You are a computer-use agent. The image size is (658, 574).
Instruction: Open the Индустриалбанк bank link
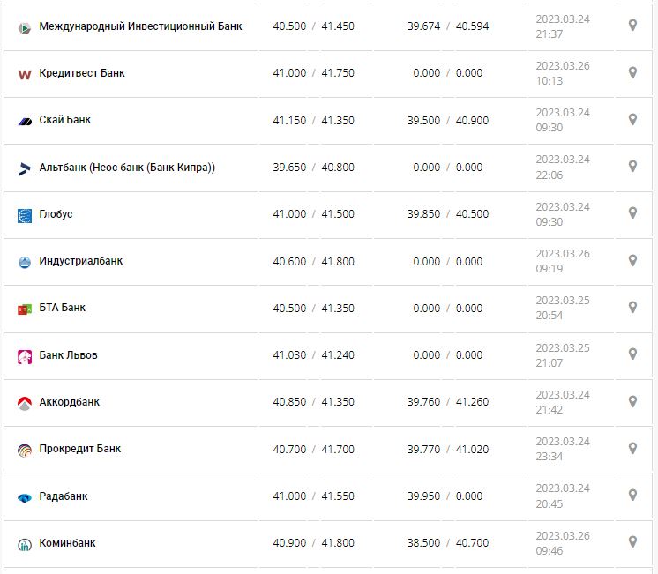tap(81, 261)
